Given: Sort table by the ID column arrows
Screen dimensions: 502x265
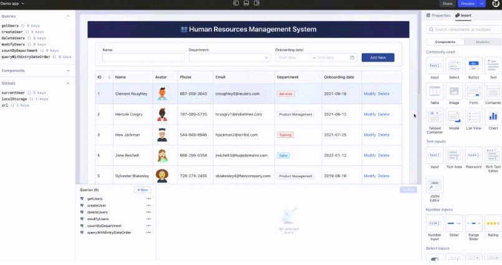Looking at the screenshot, I should coord(109,77).
